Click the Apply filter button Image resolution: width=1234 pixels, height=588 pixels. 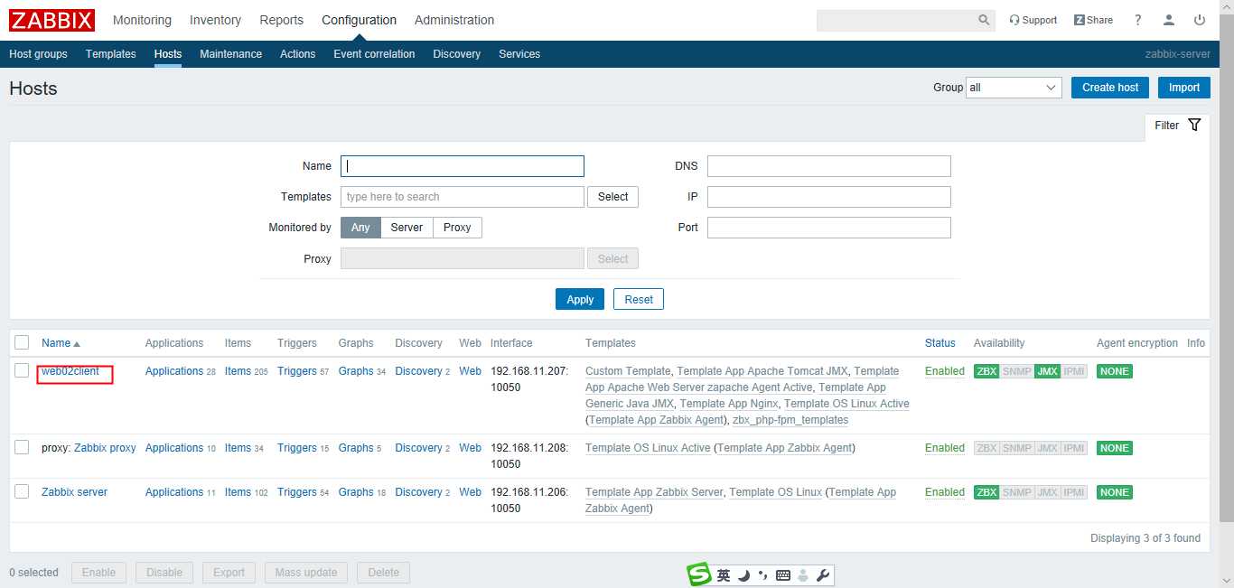[580, 299]
